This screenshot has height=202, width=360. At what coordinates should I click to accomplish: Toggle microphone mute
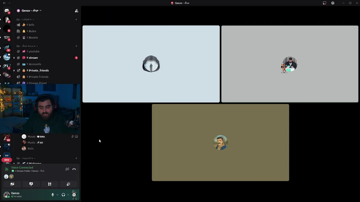tap(53, 195)
